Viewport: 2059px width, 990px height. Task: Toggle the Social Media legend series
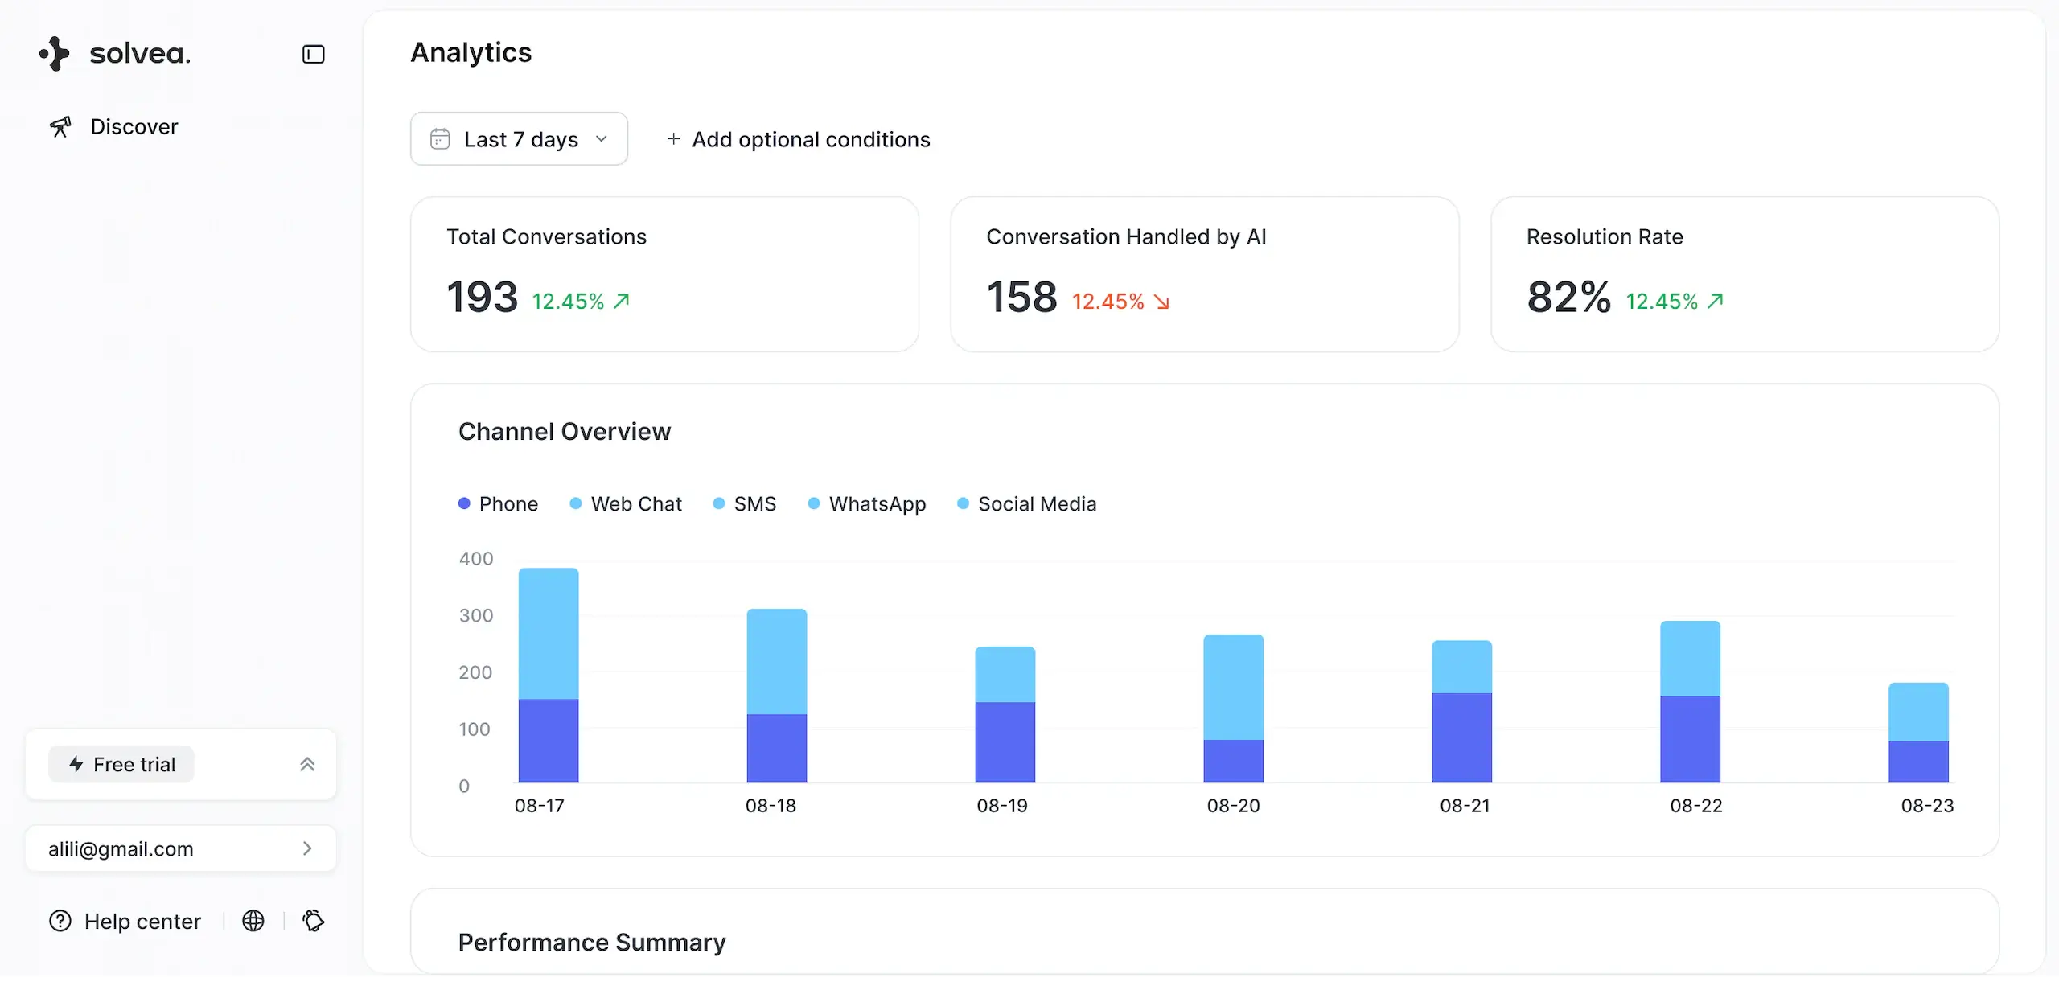[1027, 503]
